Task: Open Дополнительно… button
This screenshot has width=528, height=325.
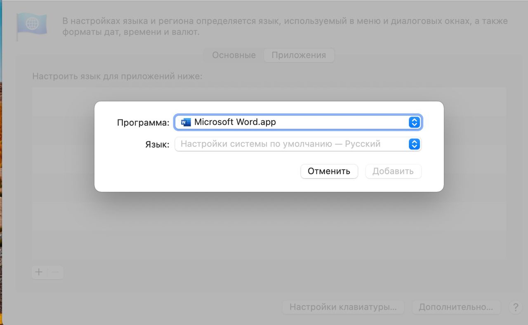Action: pos(456,307)
